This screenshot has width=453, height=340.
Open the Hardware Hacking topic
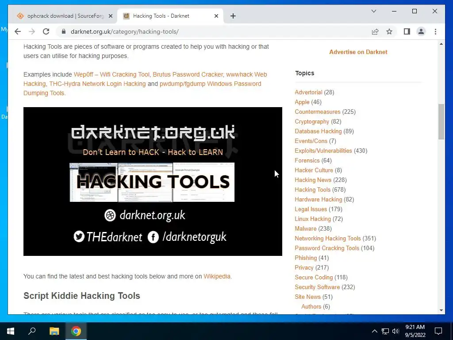319,199
